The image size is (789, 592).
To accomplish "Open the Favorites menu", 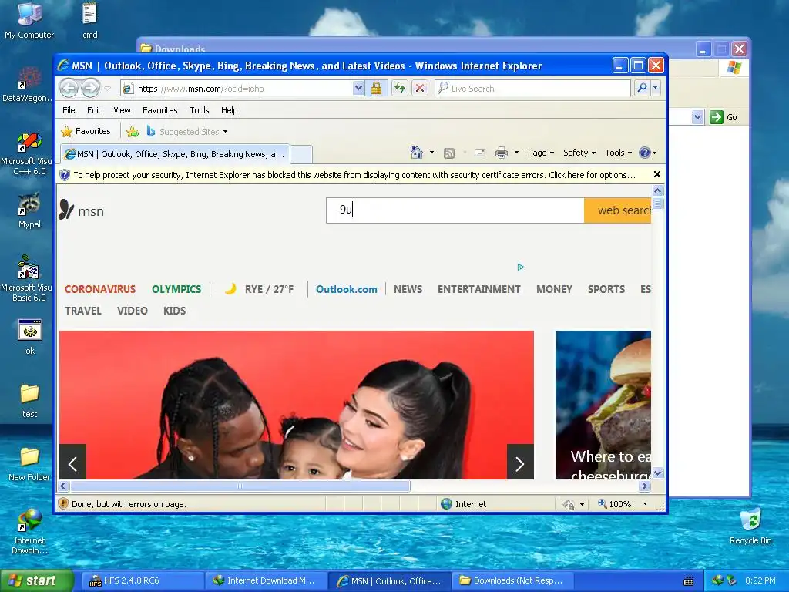I will click(159, 110).
